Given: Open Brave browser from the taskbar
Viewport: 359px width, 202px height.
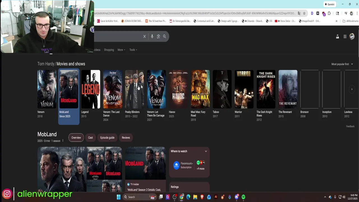Looking at the screenshot, I should [202, 197].
